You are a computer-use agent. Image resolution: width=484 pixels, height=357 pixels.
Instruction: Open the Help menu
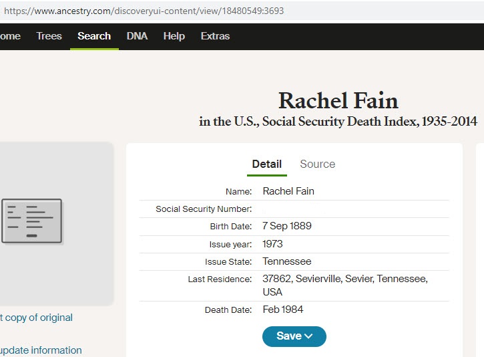point(174,36)
